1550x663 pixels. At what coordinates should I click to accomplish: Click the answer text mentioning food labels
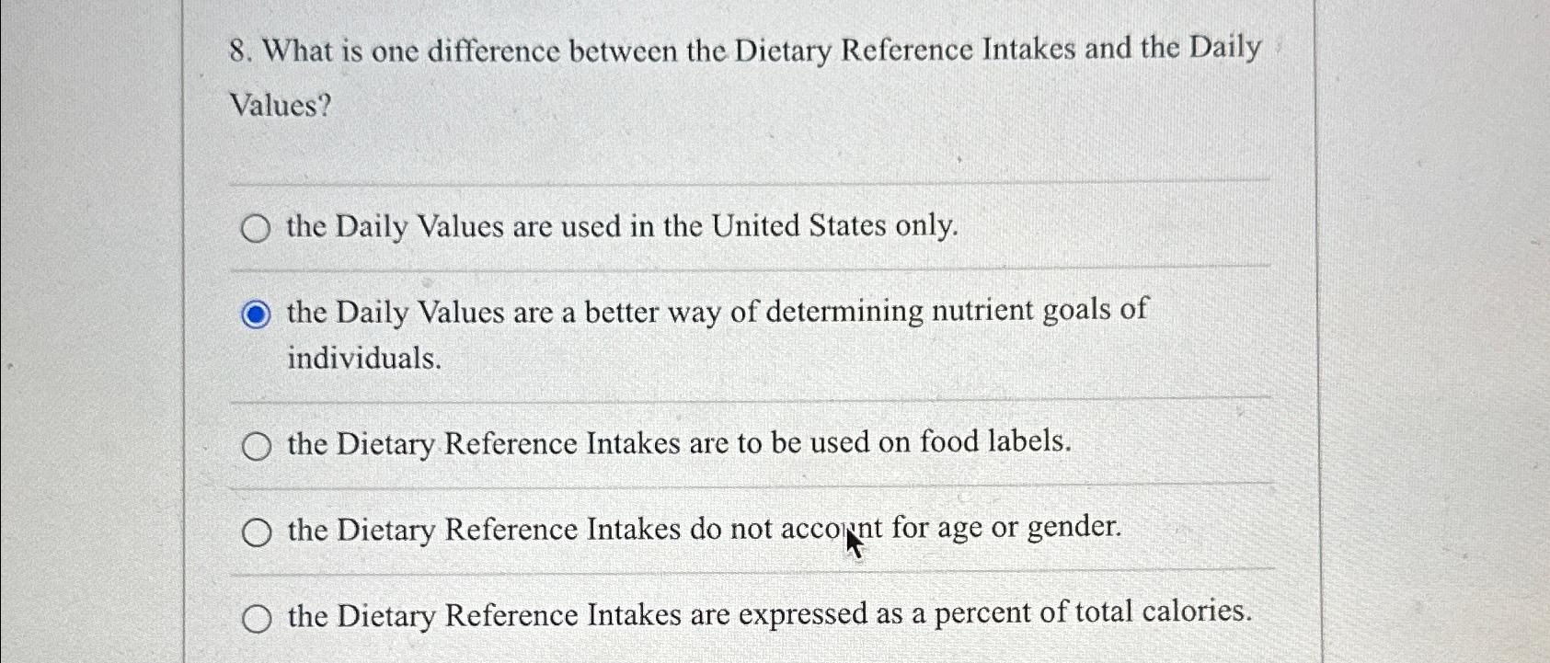(677, 445)
